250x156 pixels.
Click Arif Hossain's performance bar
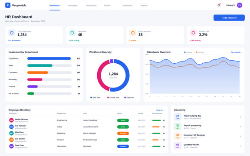157,127
